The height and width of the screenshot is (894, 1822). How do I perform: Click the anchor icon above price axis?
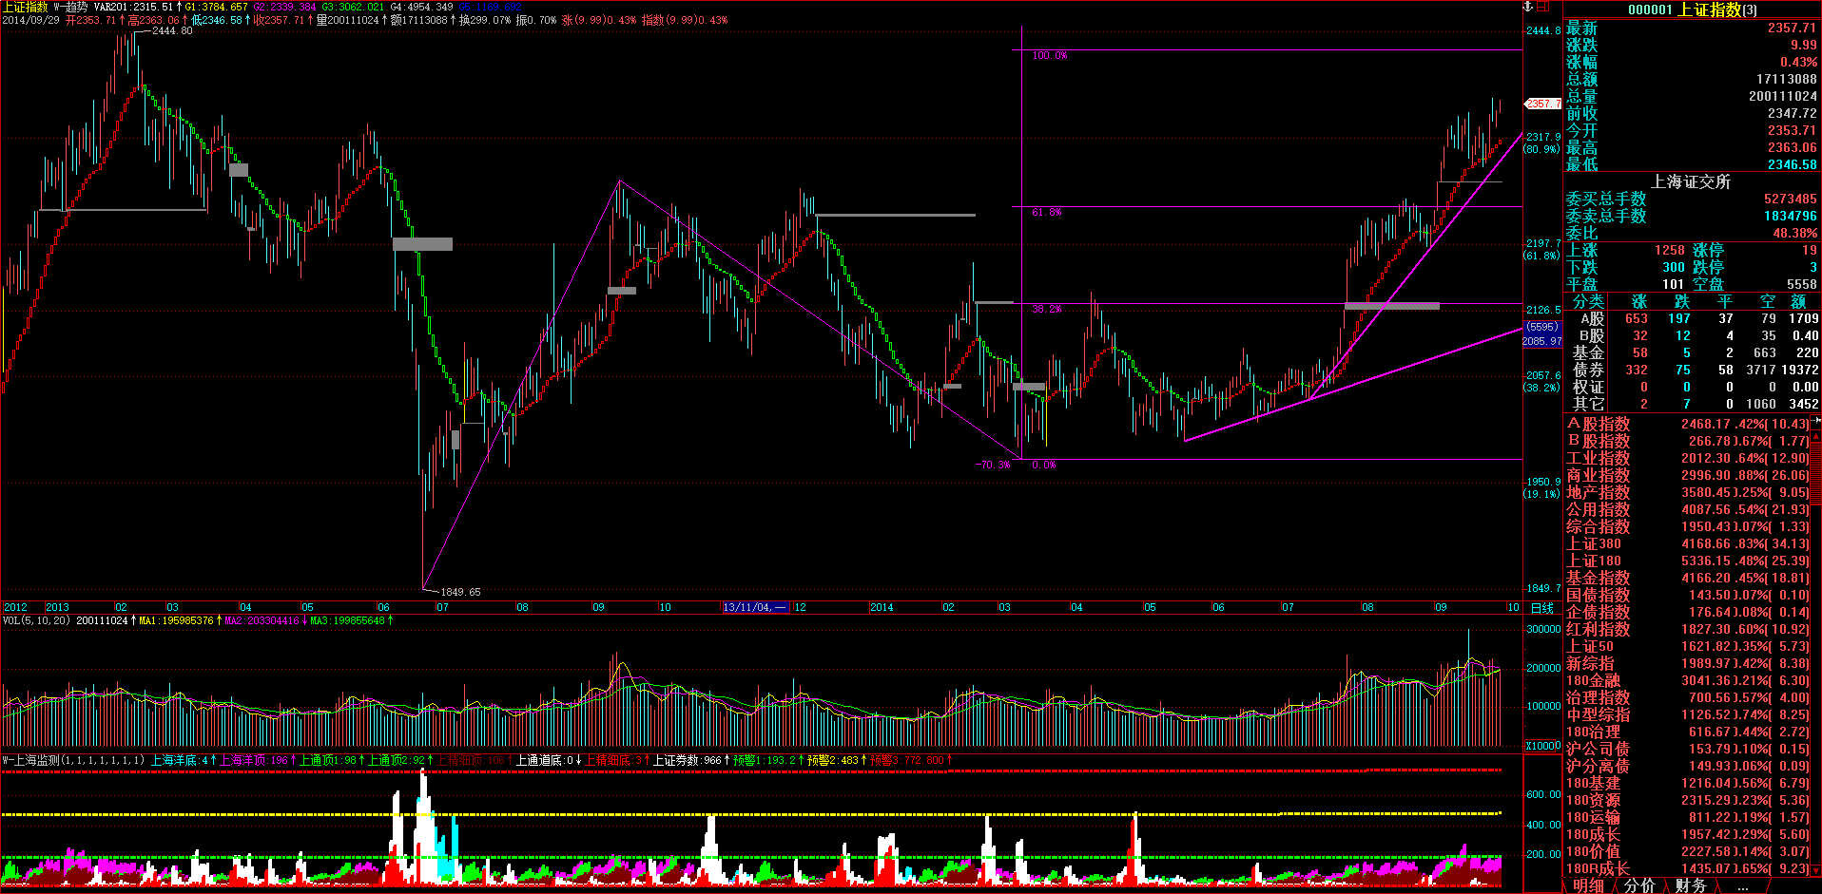[x=1529, y=7]
